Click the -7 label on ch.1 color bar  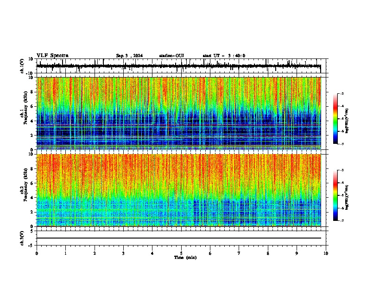(x=342, y=144)
